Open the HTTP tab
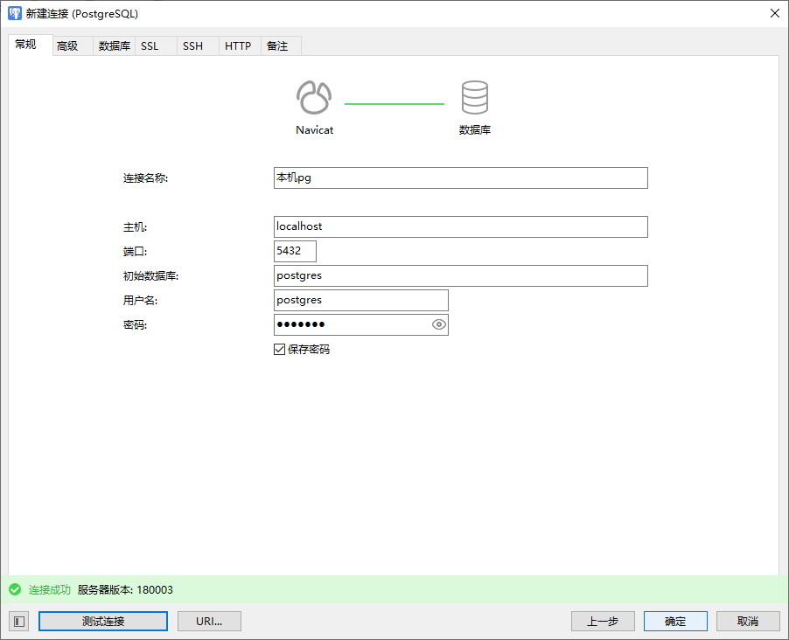 pos(238,46)
